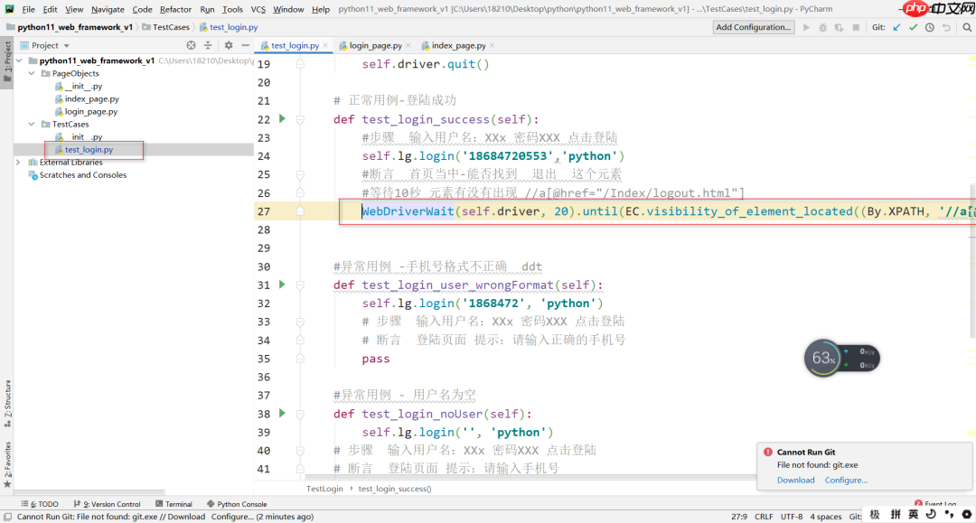The height and width of the screenshot is (523, 976).
Task: Click the Debug bug icon in toolbar
Action: (x=823, y=27)
